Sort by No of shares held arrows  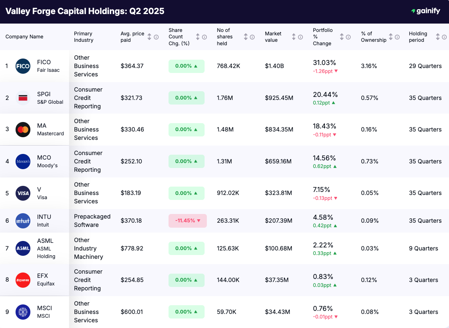point(246,37)
